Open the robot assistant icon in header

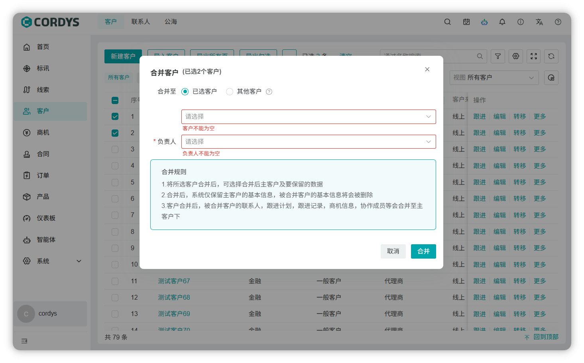pos(484,22)
